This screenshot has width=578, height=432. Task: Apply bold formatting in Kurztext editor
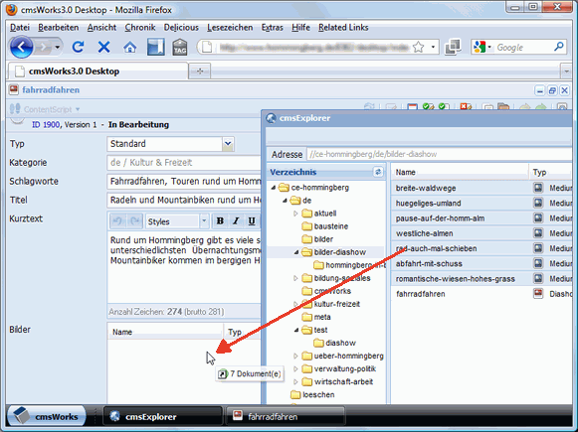click(220, 221)
